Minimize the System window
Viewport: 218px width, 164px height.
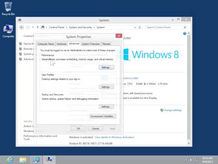[x=173, y=20]
